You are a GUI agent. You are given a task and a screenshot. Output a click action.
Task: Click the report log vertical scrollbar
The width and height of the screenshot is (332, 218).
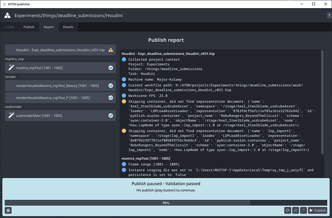pyautogui.click(x=322, y=102)
